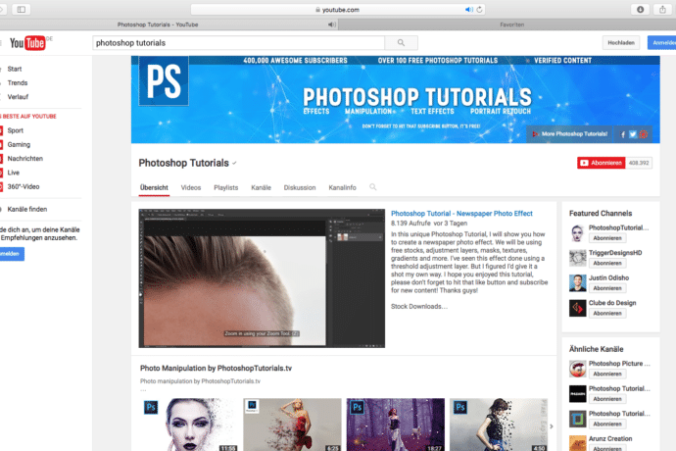Image resolution: width=676 pixels, height=451 pixels.
Task: Click Arunz Creation channel name
Action: coord(610,438)
